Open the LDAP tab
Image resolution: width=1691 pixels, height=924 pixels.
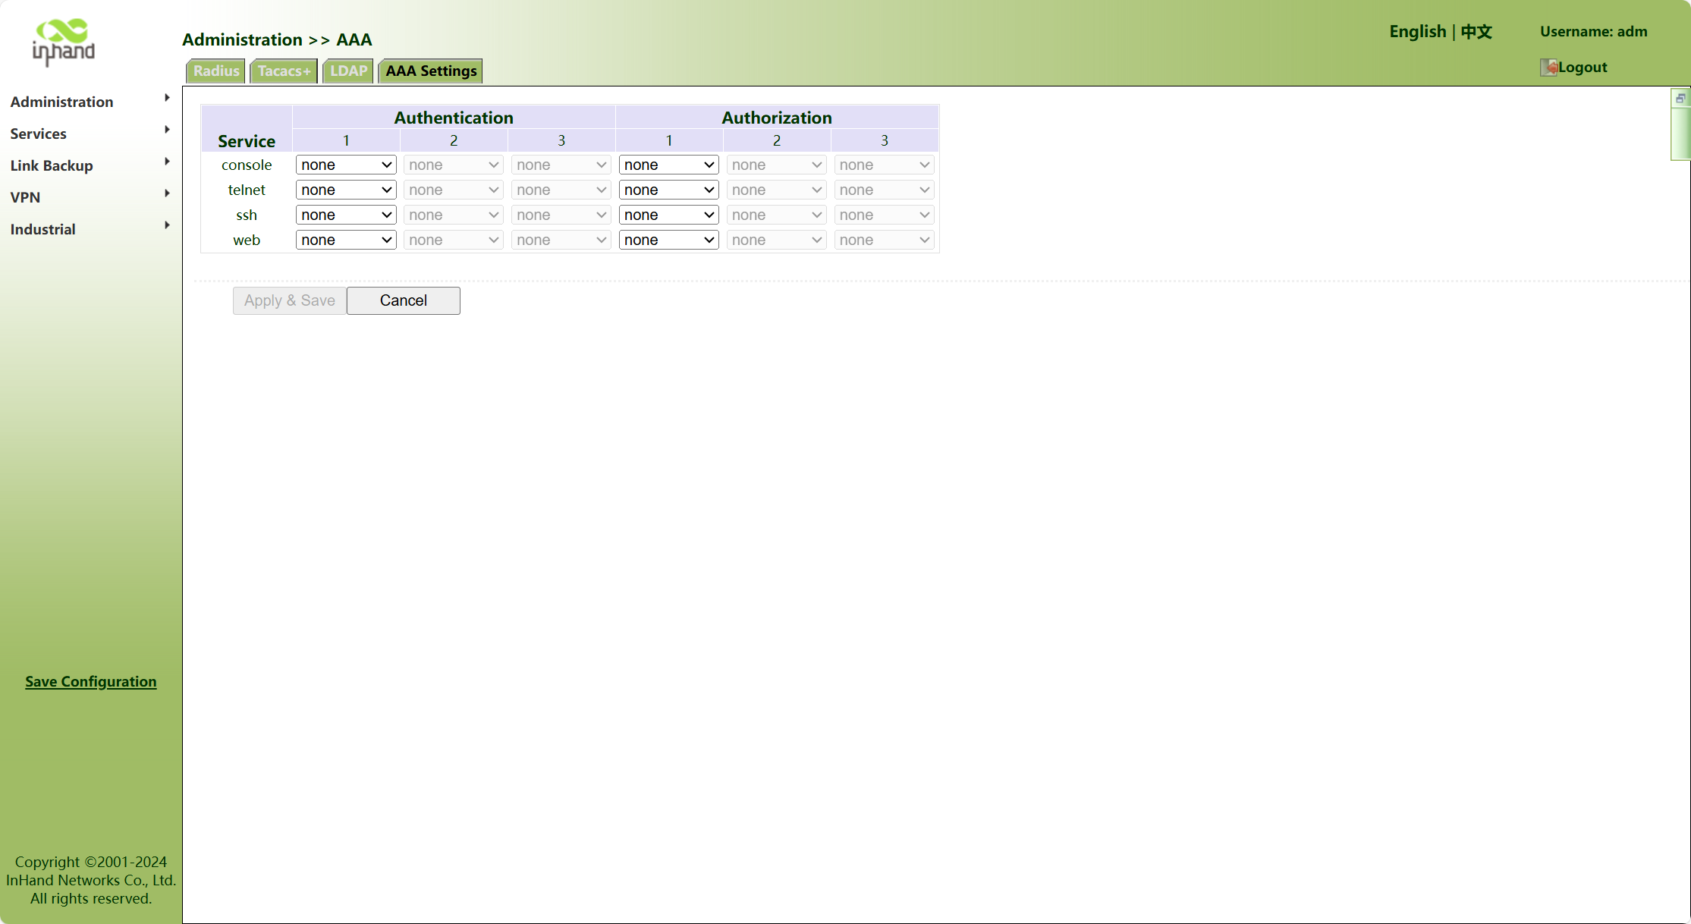point(348,71)
